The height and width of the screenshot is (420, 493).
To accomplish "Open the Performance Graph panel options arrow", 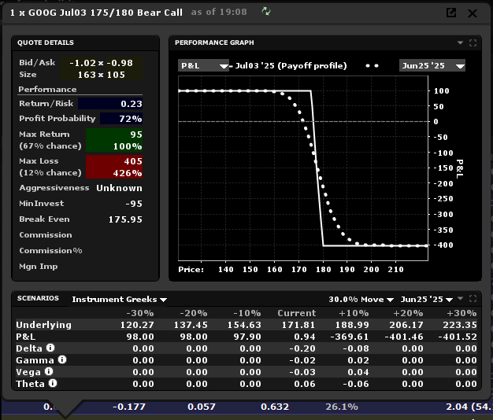I will point(460,42).
